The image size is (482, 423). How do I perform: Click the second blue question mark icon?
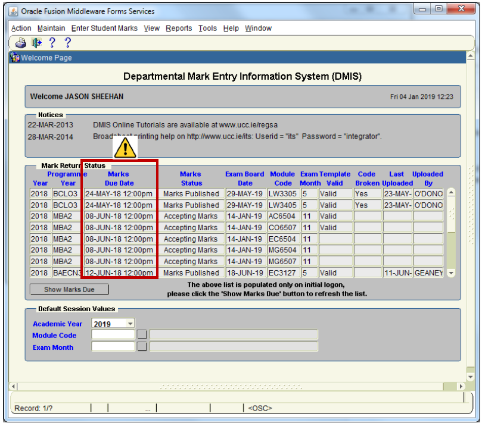click(x=67, y=43)
